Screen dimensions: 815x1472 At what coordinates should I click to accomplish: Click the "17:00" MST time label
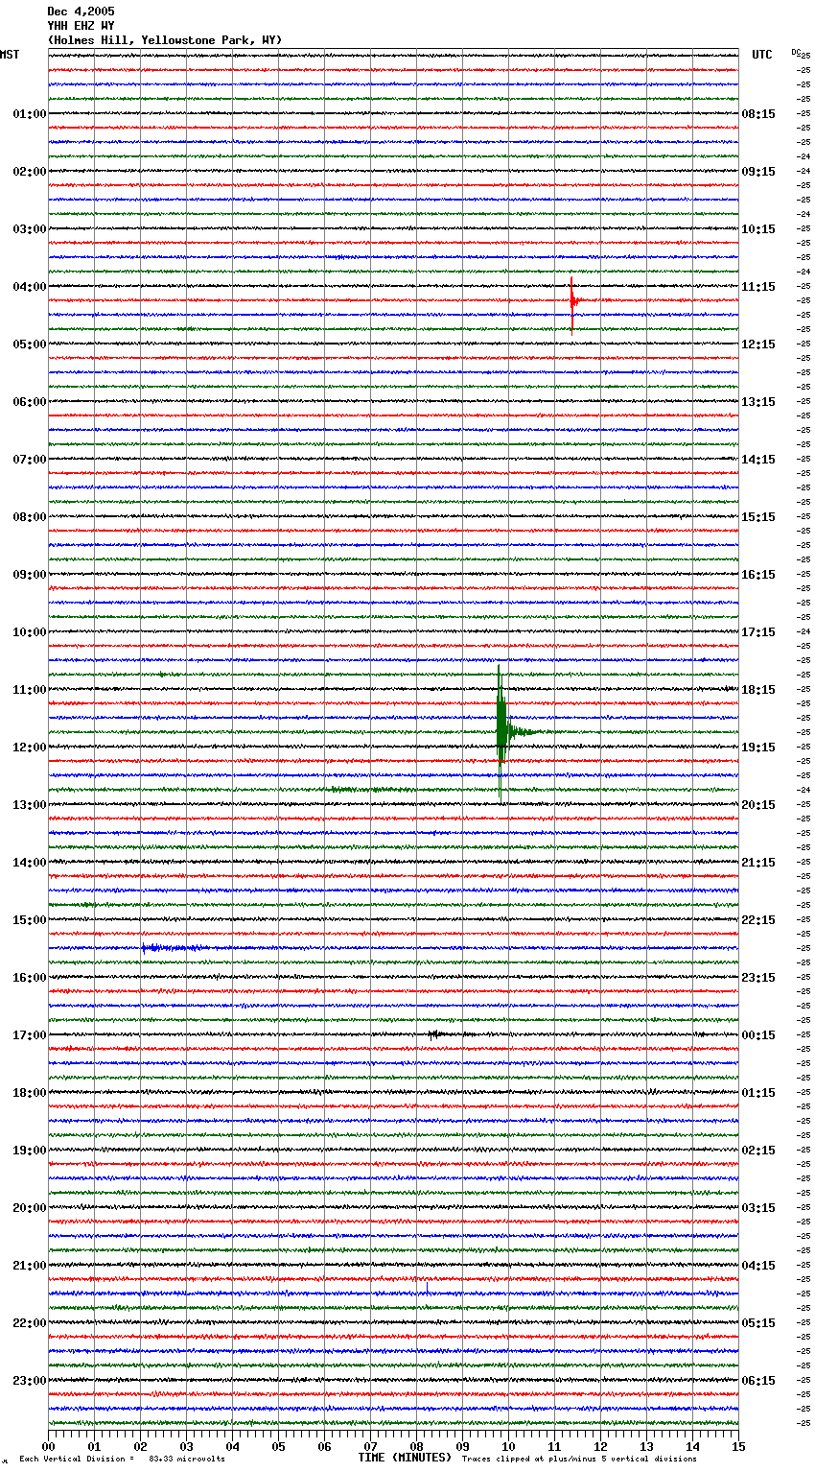pyautogui.click(x=30, y=1035)
